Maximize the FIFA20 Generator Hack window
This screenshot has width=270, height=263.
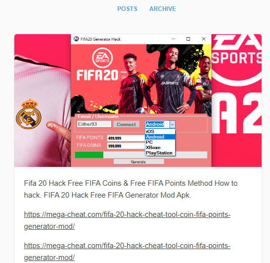[188, 39]
